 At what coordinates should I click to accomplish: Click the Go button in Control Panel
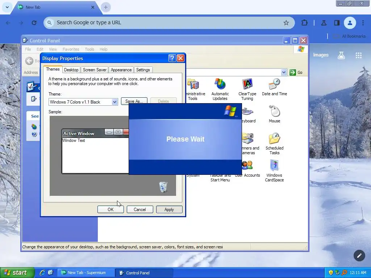click(296, 72)
